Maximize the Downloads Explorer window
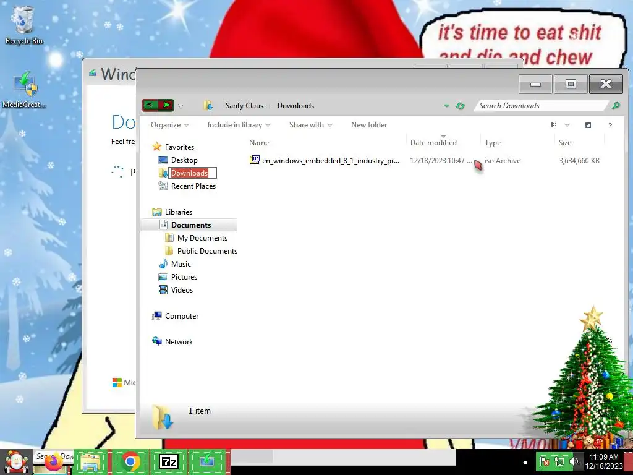633x475 pixels. 571,84
